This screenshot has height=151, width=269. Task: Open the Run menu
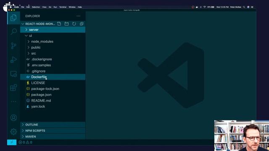55,7
